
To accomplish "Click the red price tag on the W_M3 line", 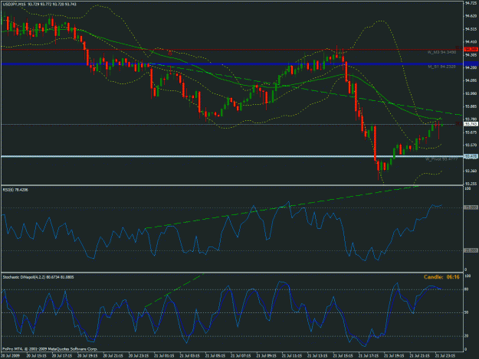I will pyautogui.click(x=471, y=49).
